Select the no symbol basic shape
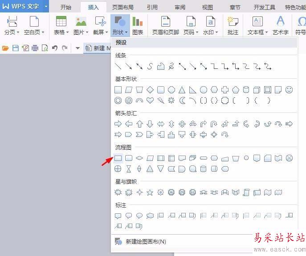 click(129, 100)
